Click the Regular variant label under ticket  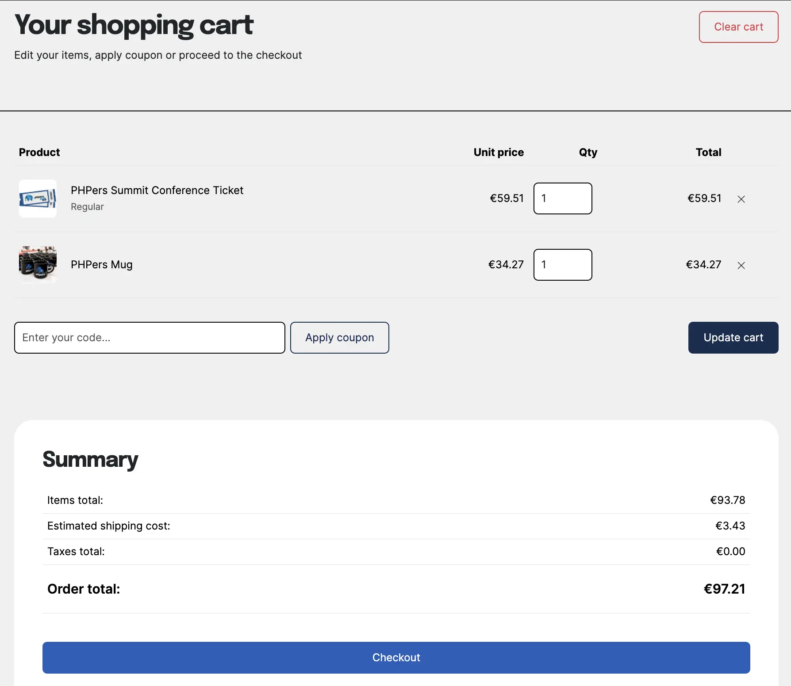[87, 207]
